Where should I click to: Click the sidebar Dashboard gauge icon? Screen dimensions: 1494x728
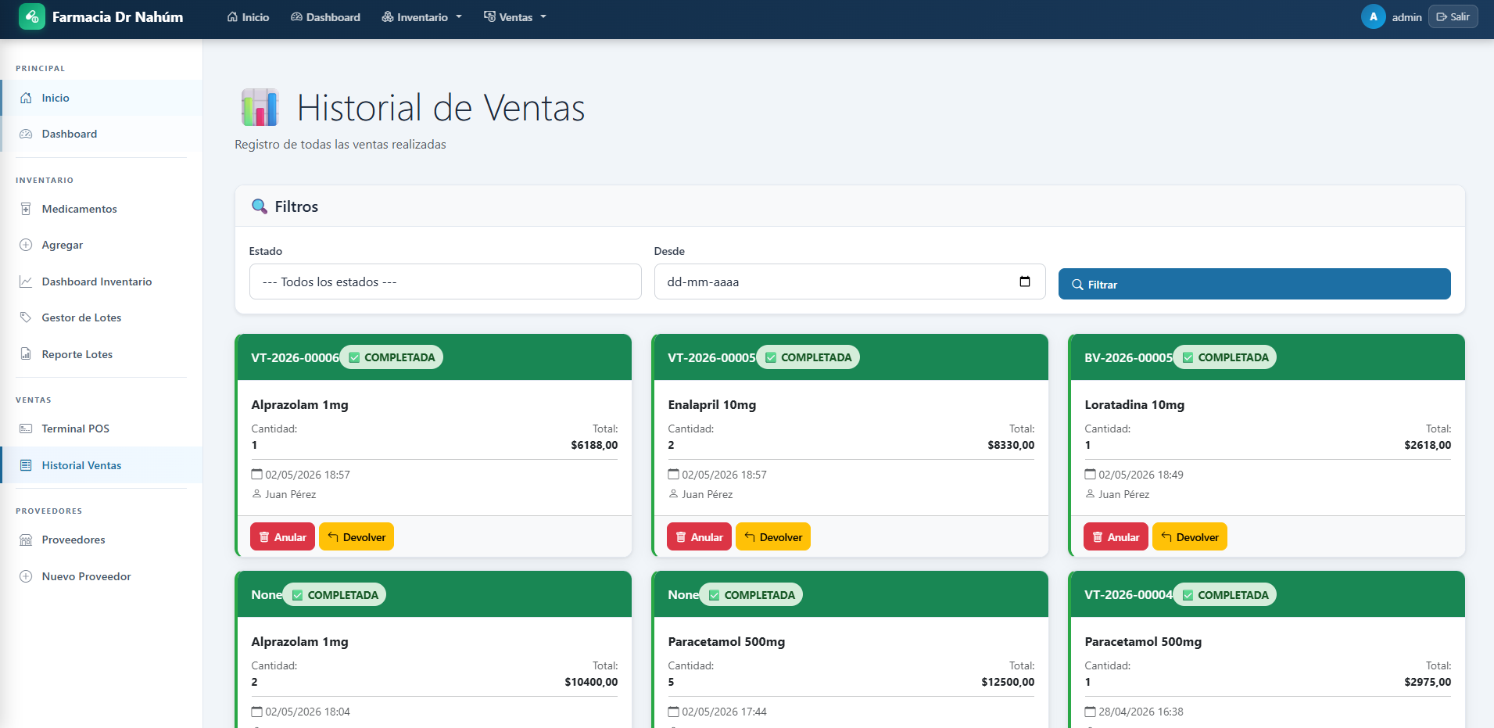pyautogui.click(x=26, y=134)
